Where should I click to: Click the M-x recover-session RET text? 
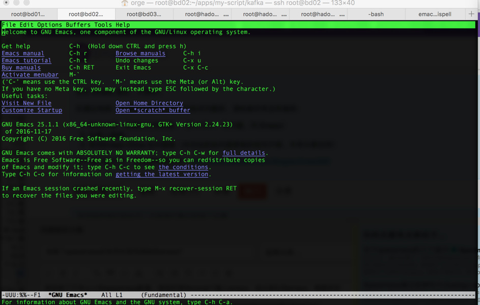195,189
